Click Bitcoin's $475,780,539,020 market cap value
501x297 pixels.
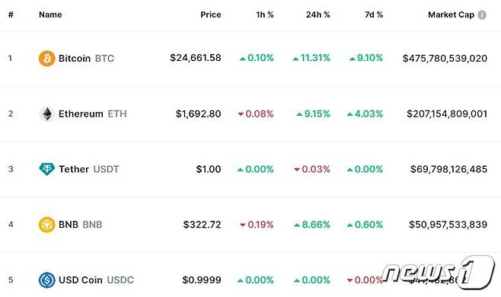click(x=445, y=58)
